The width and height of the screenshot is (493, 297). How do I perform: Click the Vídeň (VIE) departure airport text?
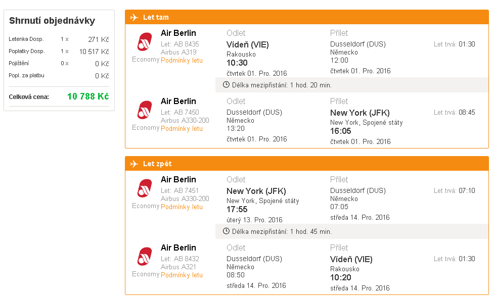248,44
